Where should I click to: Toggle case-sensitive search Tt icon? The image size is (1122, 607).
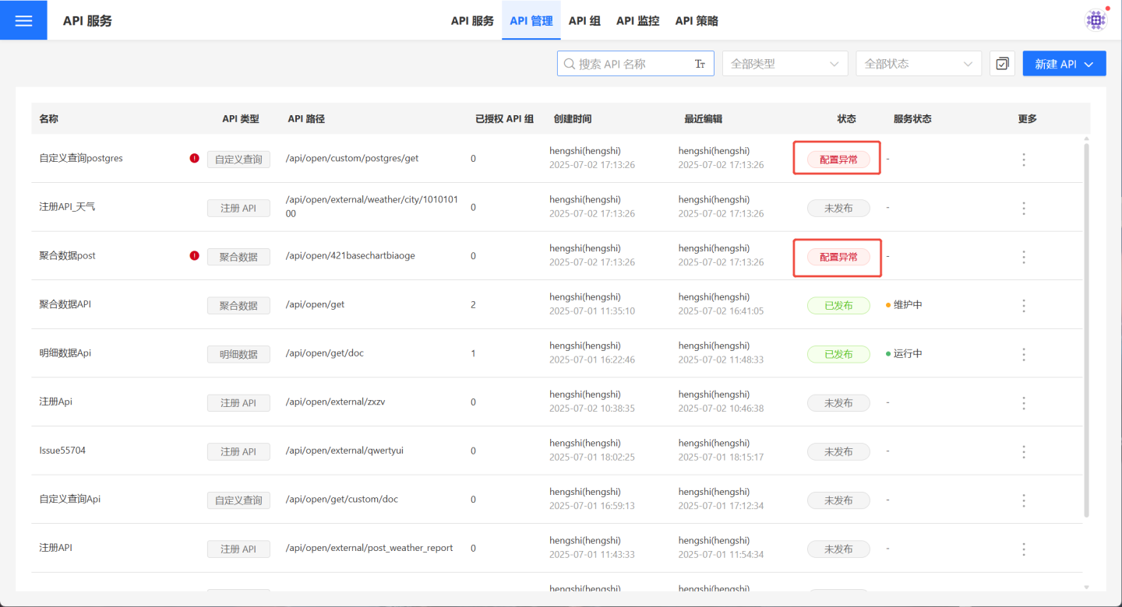[x=700, y=64]
